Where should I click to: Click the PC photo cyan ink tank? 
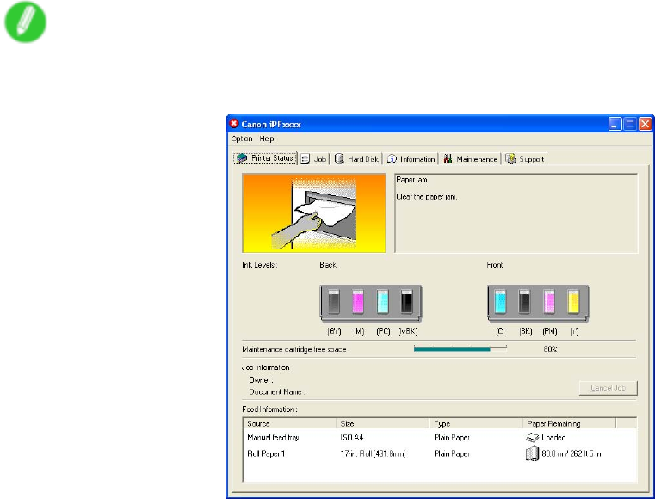(383, 301)
